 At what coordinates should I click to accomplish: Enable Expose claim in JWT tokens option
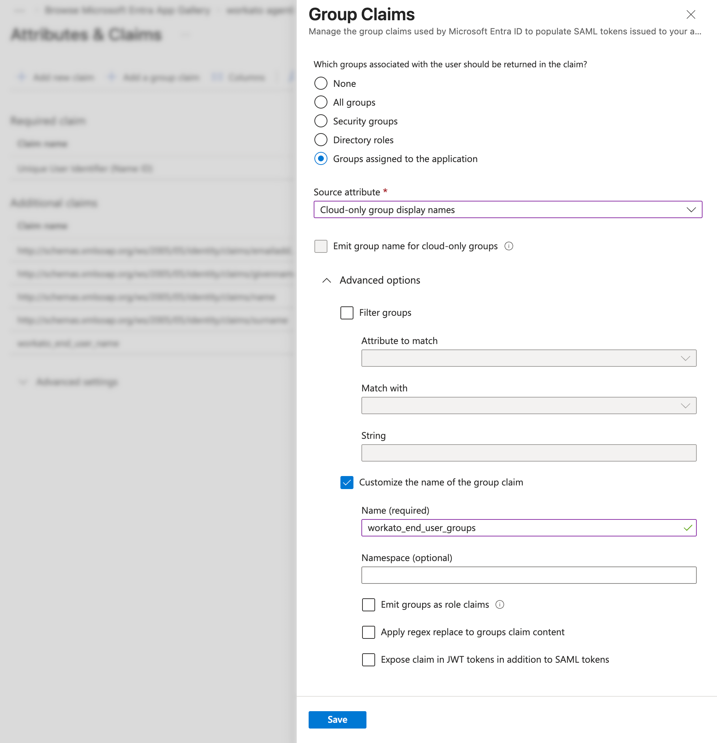[368, 659]
